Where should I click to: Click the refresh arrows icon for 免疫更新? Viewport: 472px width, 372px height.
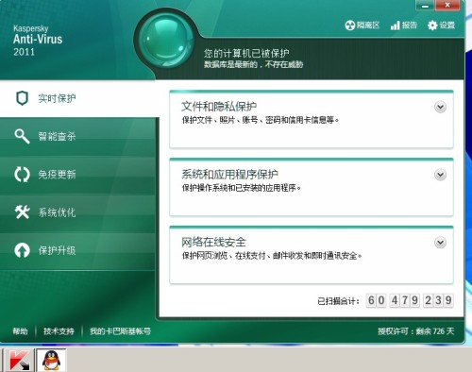pos(22,175)
